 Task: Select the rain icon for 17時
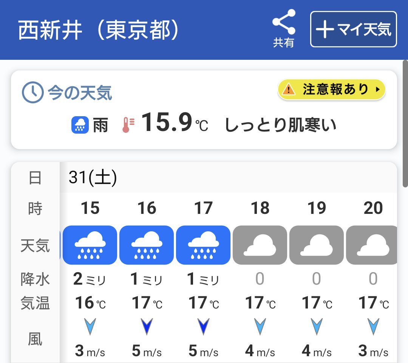coord(203,245)
